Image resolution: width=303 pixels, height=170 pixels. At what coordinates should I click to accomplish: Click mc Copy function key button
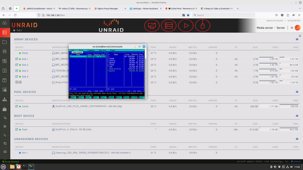coord(103,97)
